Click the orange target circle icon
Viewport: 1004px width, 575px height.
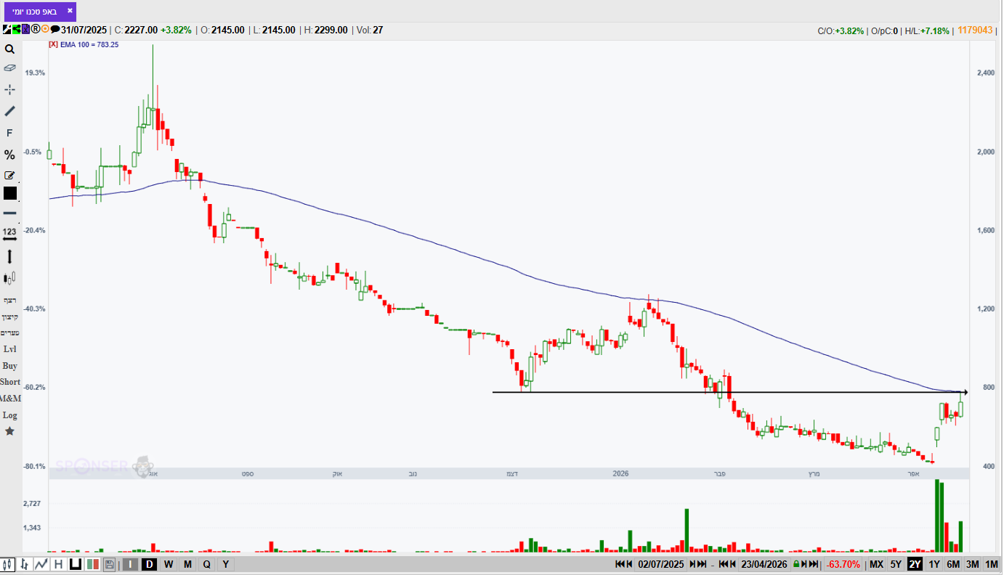(x=45, y=30)
